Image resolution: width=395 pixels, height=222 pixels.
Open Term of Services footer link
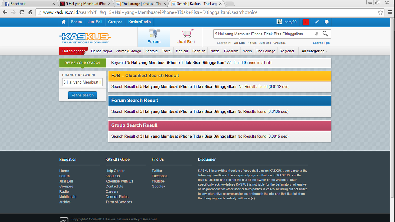click(119, 202)
